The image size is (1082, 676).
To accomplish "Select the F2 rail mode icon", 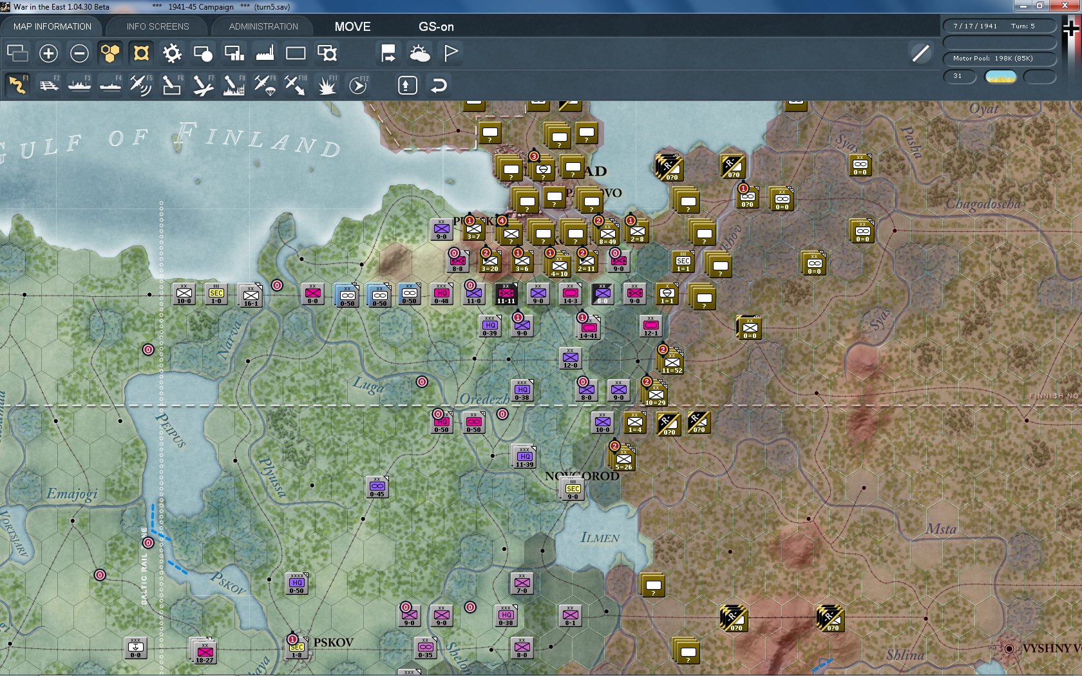I will point(48,85).
